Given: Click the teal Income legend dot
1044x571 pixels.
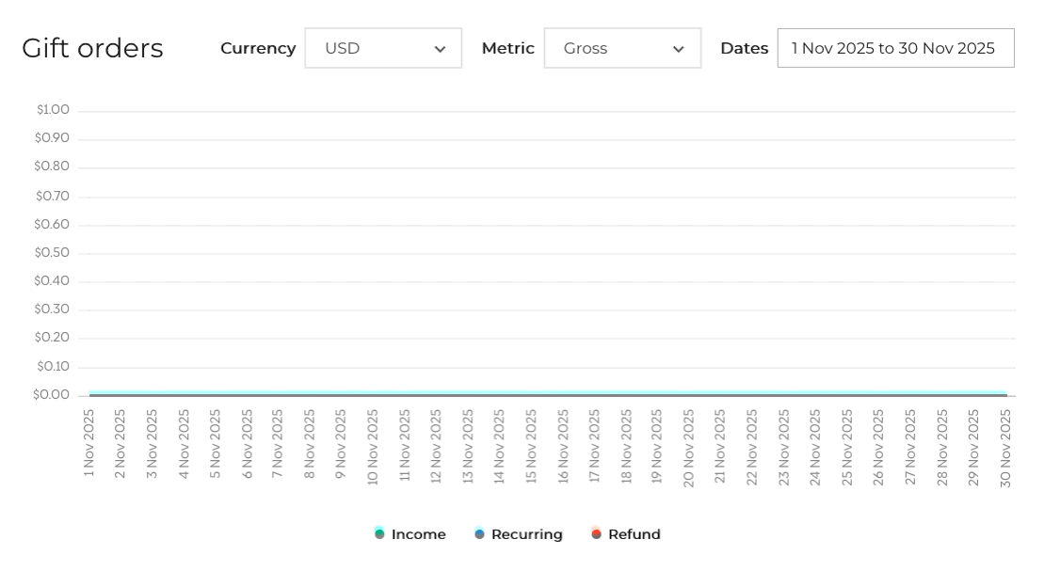Looking at the screenshot, I should click(x=379, y=534).
